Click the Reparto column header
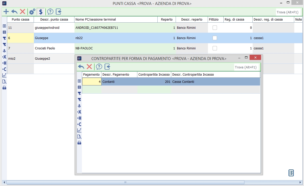This screenshot has width=304, height=186. (167, 20)
